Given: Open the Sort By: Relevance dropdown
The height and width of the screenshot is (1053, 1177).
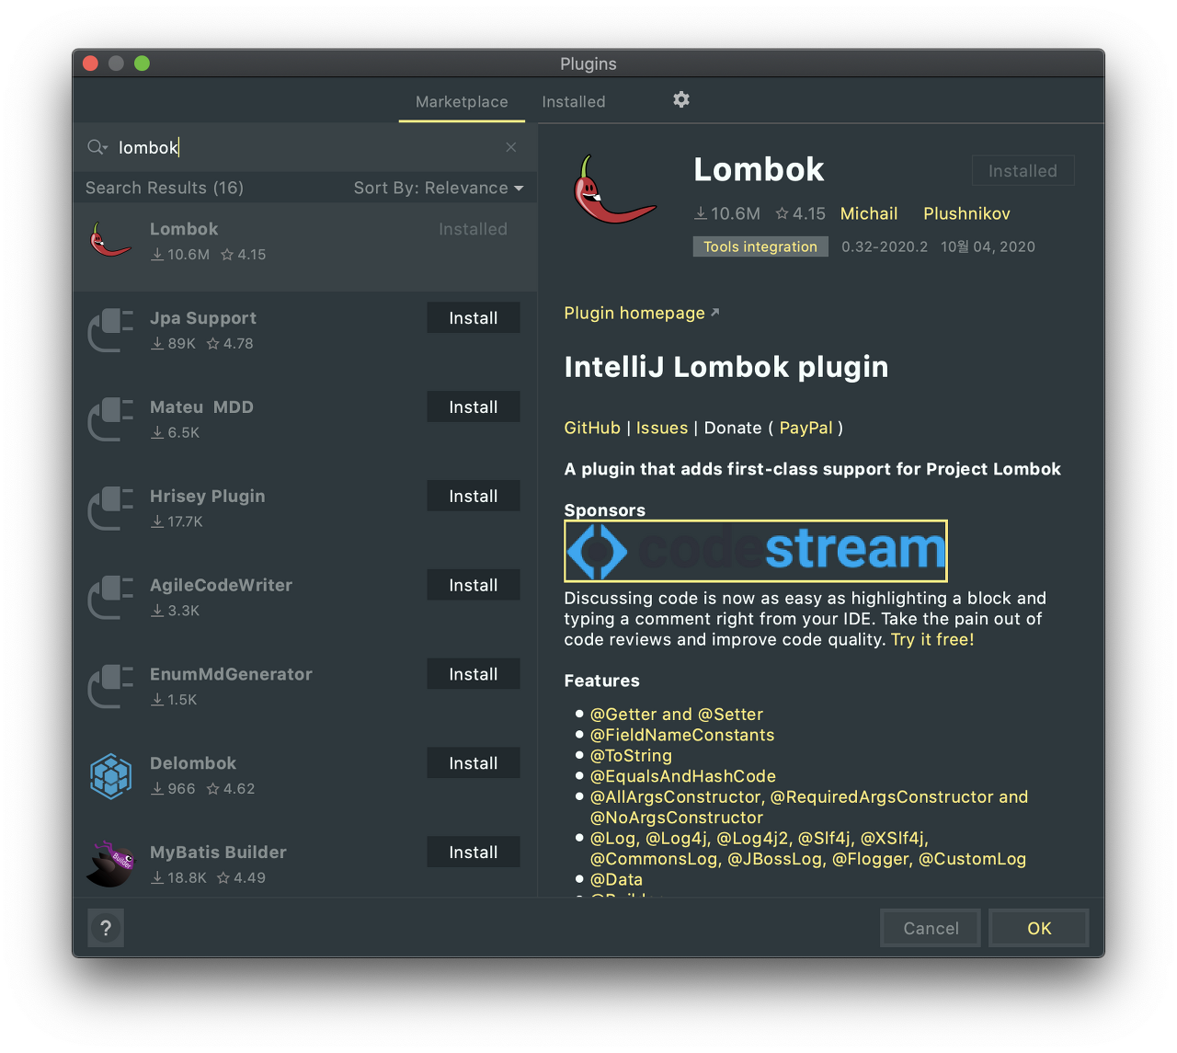Looking at the screenshot, I should 439,188.
